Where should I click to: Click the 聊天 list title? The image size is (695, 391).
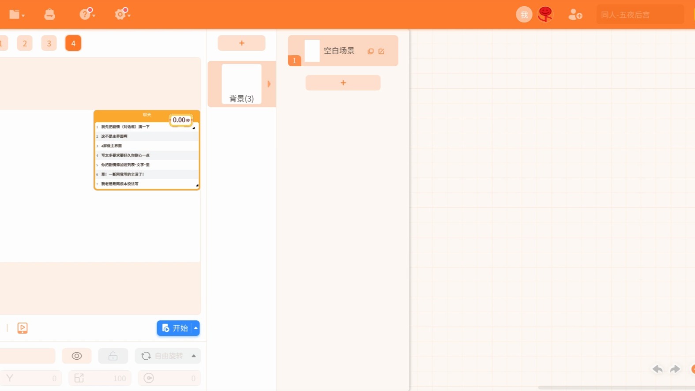[x=147, y=115]
